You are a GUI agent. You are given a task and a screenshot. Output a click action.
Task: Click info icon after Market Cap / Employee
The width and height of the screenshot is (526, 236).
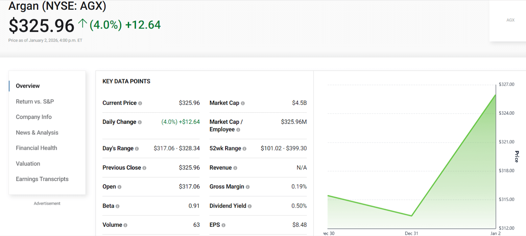tap(238, 130)
